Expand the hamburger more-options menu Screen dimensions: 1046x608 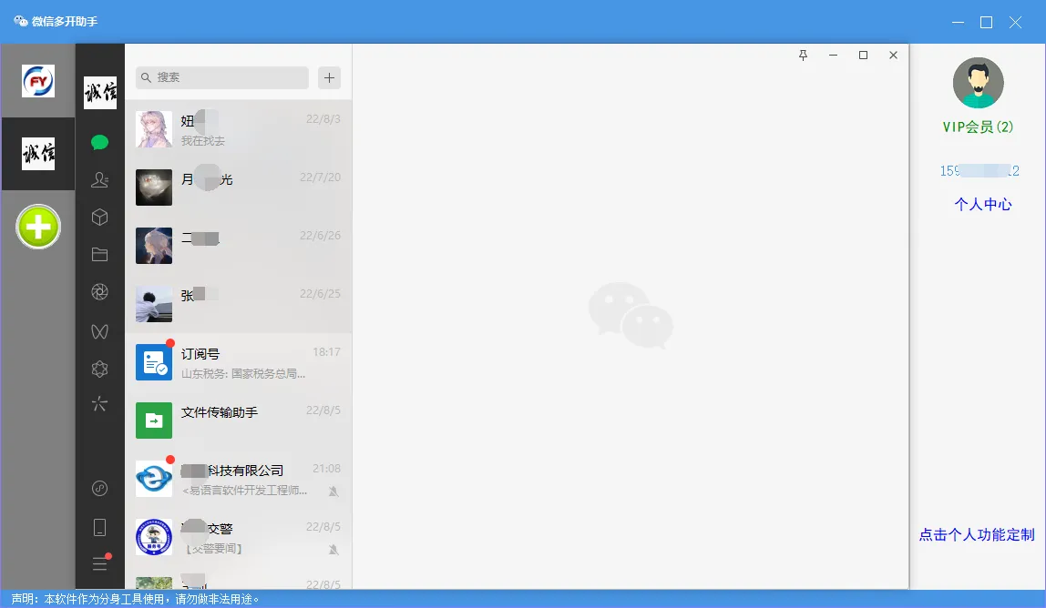click(x=100, y=562)
